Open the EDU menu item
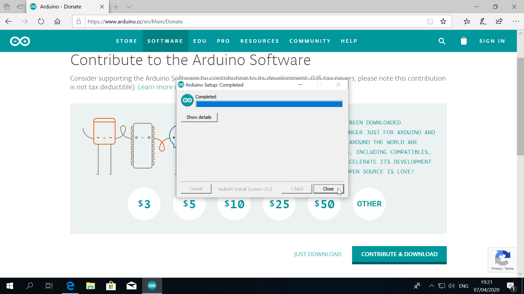 [x=200, y=41]
